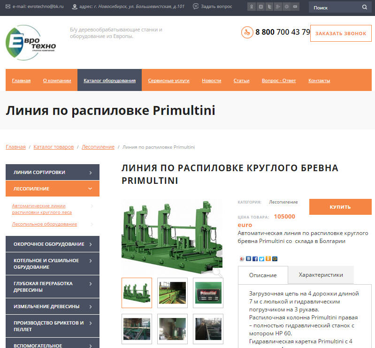Screen dimensions: 375x348
Task: Share via Mail.ru Moi Mir icon
Action: pos(275,259)
